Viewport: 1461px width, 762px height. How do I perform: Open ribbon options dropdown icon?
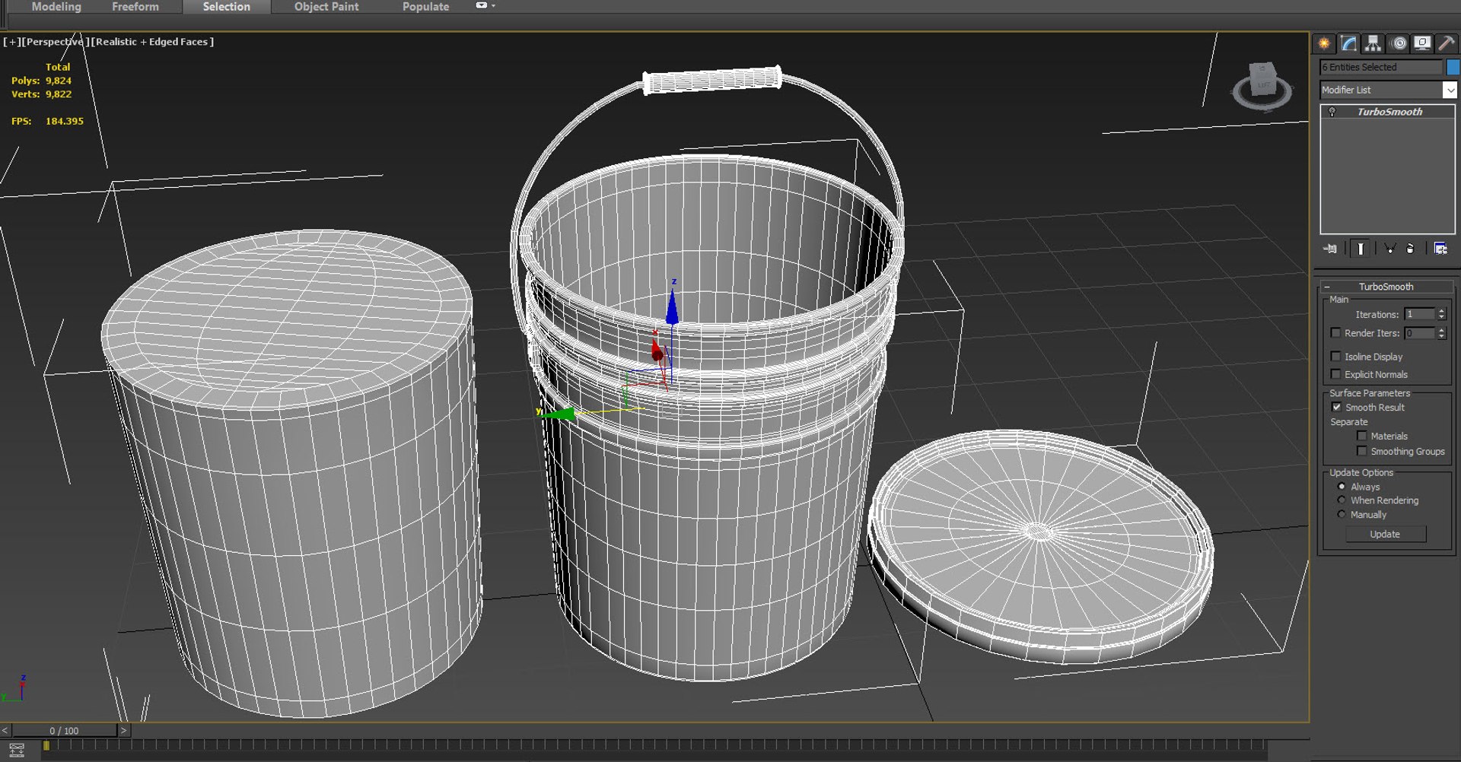pyautogui.click(x=485, y=6)
